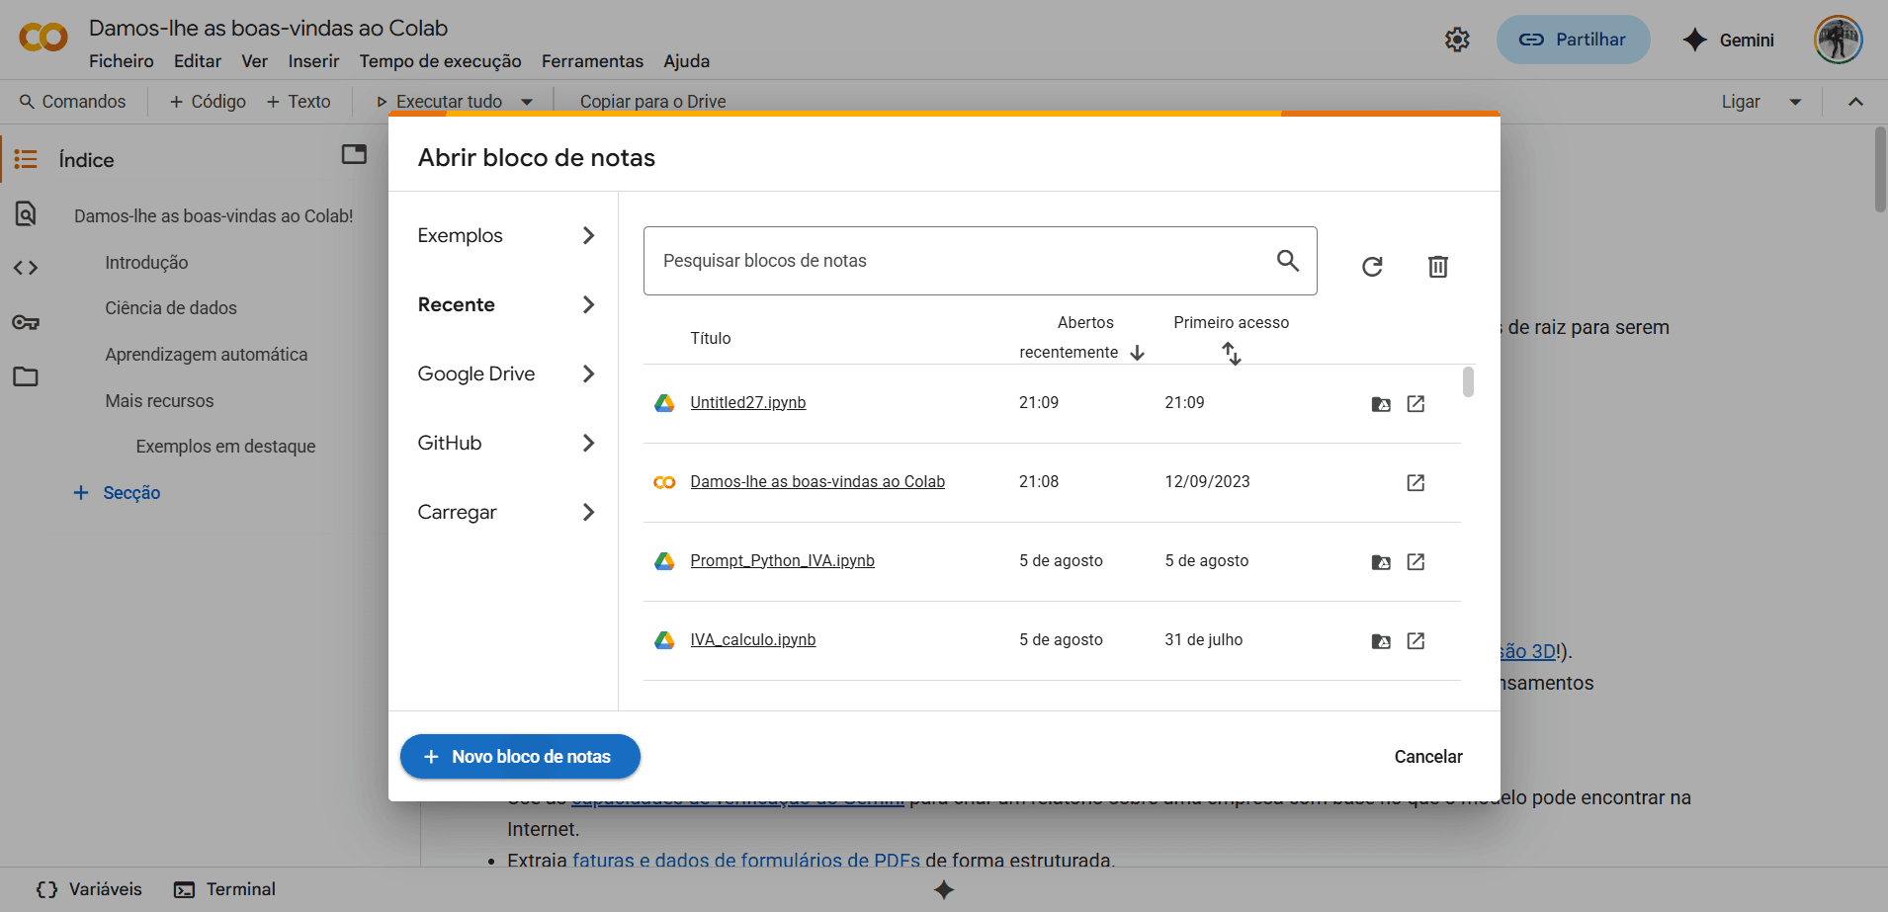Open Untitled27.ipynb in new tab
Screen dimensions: 1888x912
click(x=1416, y=403)
